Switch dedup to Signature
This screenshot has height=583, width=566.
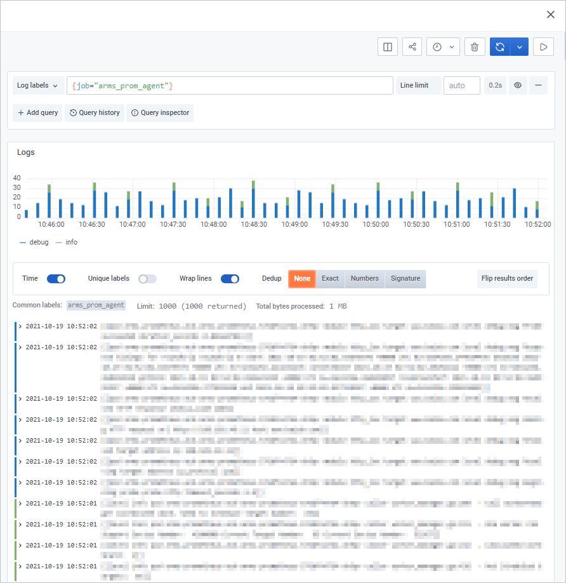coord(405,278)
